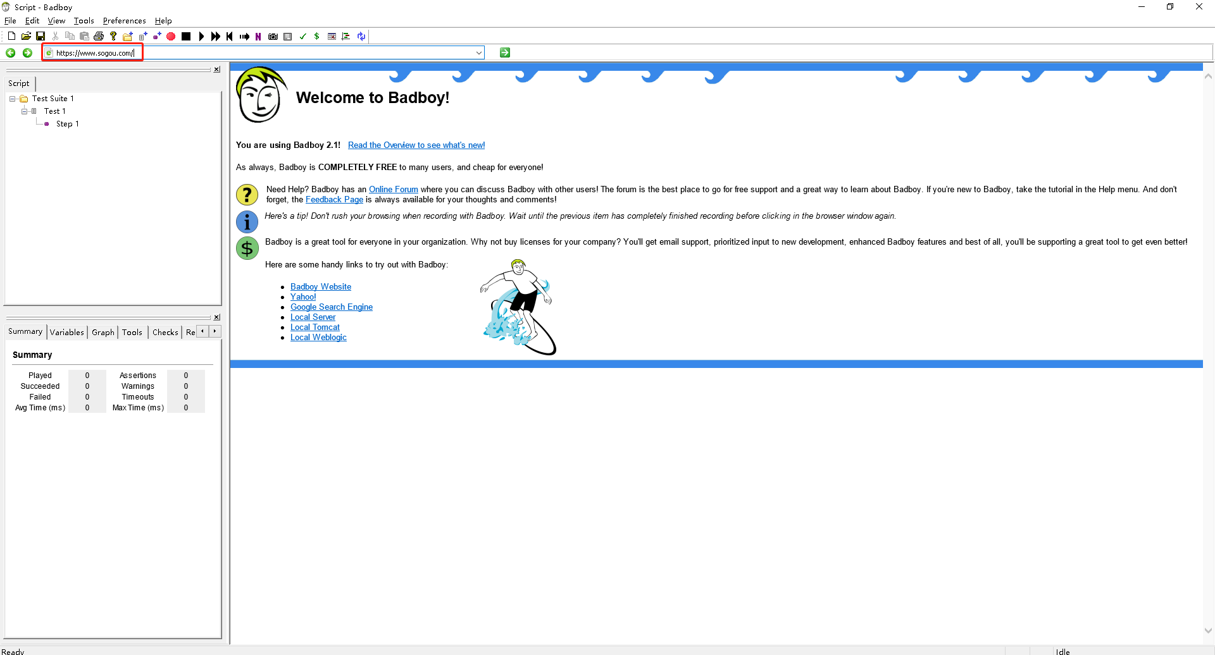Close the Summary panel with its X

[x=217, y=317]
